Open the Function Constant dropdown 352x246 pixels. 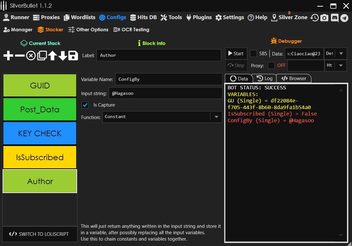216,117
